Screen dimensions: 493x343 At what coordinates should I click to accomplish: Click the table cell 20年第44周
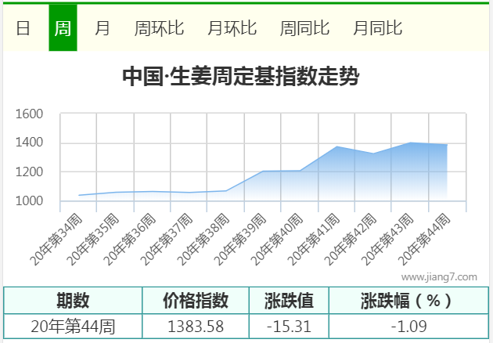pyautogui.click(x=73, y=327)
